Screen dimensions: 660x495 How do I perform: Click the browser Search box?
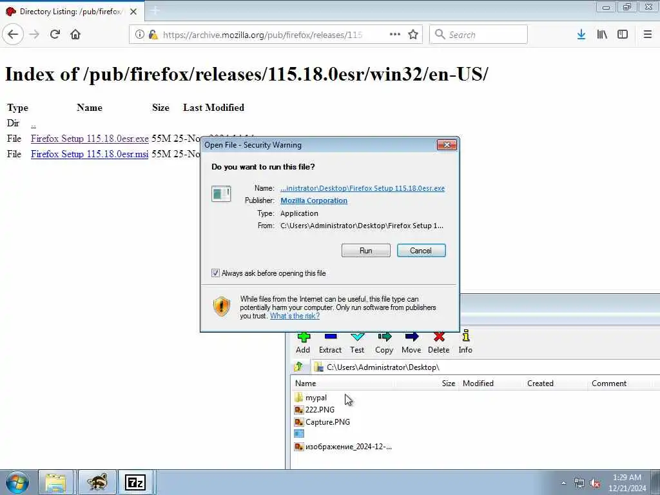click(479, 35)
